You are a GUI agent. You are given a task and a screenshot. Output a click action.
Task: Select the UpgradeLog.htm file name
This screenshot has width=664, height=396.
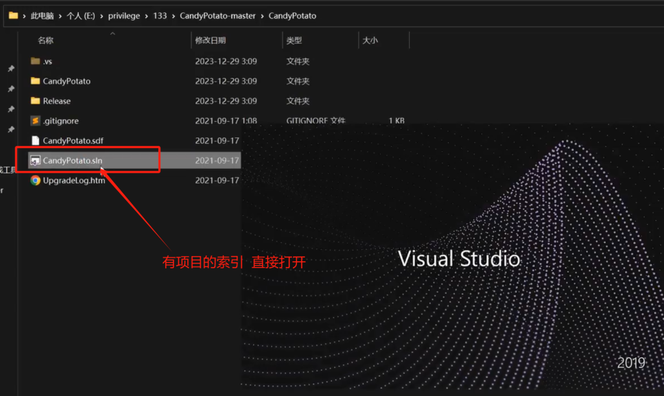(74, 181)
